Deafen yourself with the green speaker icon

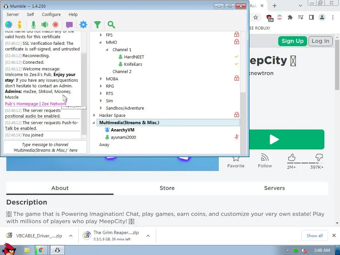coord(45,25)
